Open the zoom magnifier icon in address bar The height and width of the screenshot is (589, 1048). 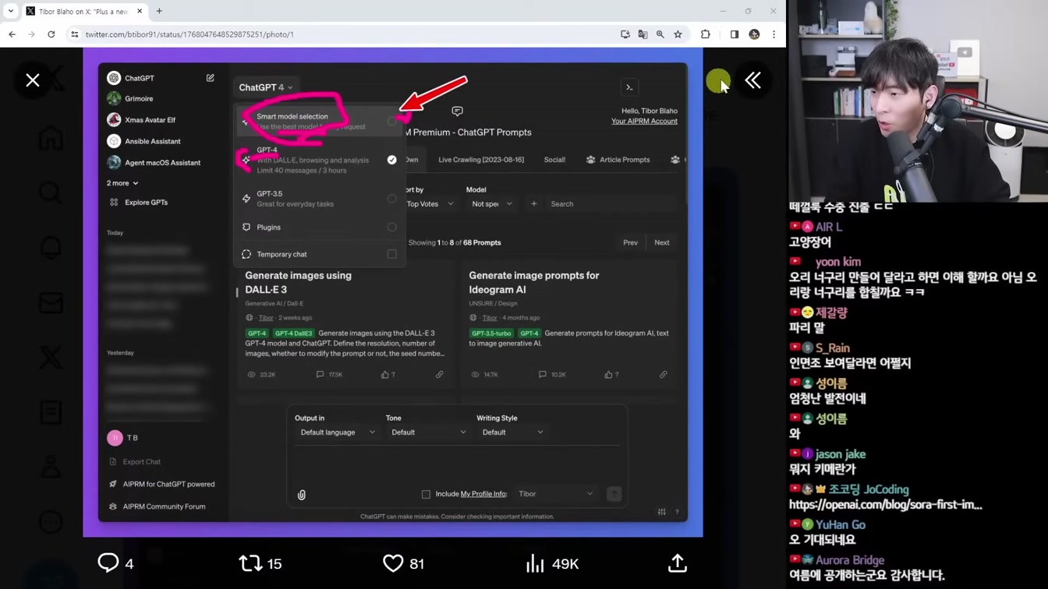(x=660, y=34)
